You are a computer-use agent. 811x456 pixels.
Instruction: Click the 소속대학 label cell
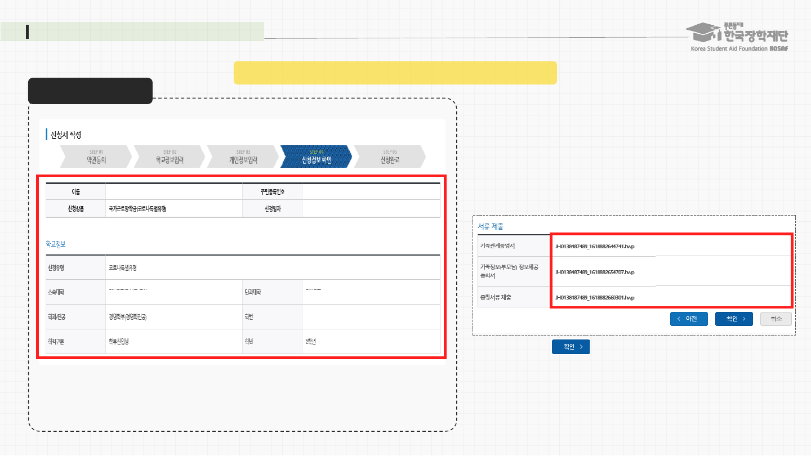76,292
